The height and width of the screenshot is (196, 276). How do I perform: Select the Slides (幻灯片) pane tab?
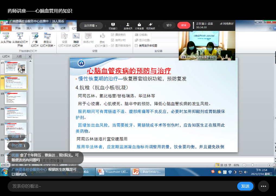point(6,56)
